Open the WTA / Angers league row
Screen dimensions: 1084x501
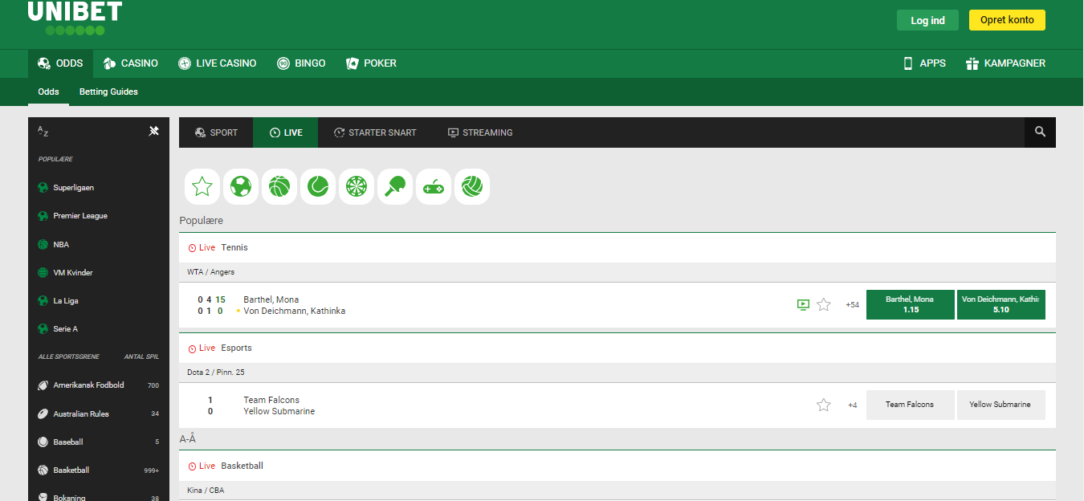coord(617,272)
